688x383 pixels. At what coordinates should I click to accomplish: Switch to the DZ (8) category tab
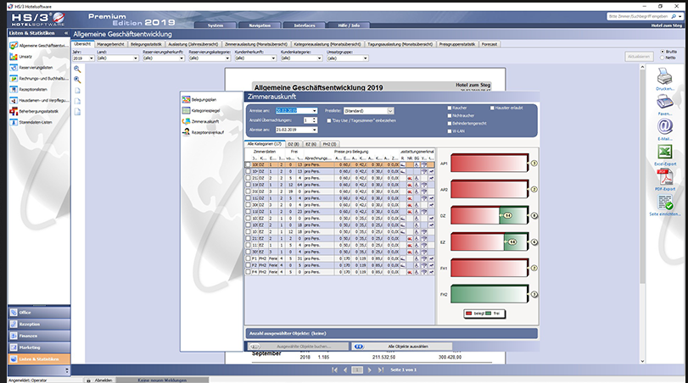(294, 144)
